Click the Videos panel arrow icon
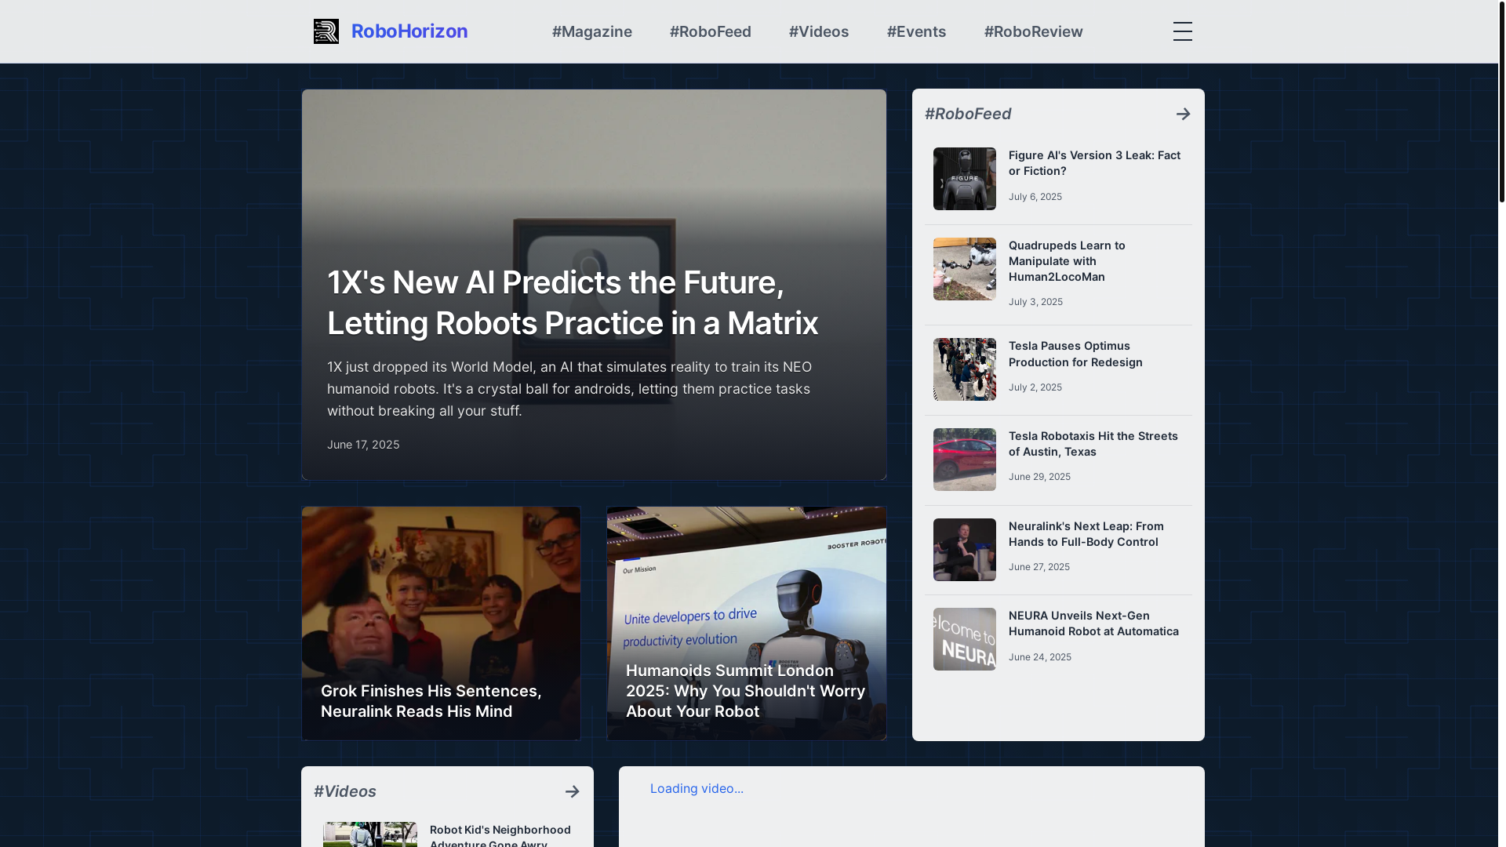 tap(573, 792)
